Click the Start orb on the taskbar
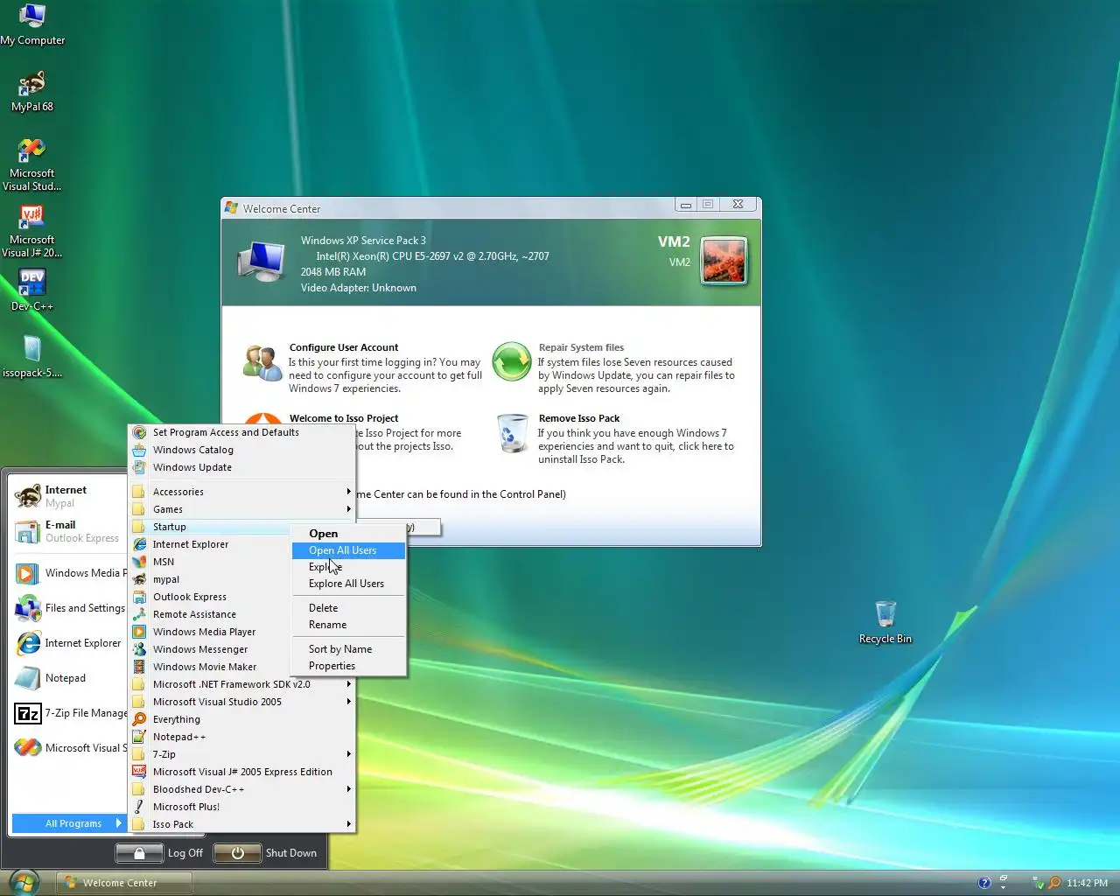Screen dimensions: 1120x896 [x=23, y=882]
